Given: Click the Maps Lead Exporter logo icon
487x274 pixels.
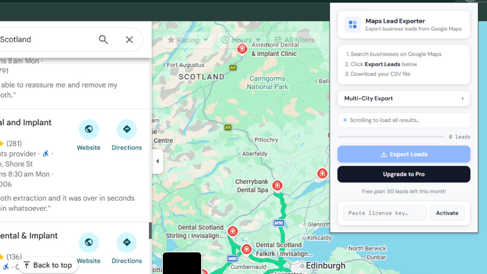Looking at the screenshot, I should [x=353, y=25].
